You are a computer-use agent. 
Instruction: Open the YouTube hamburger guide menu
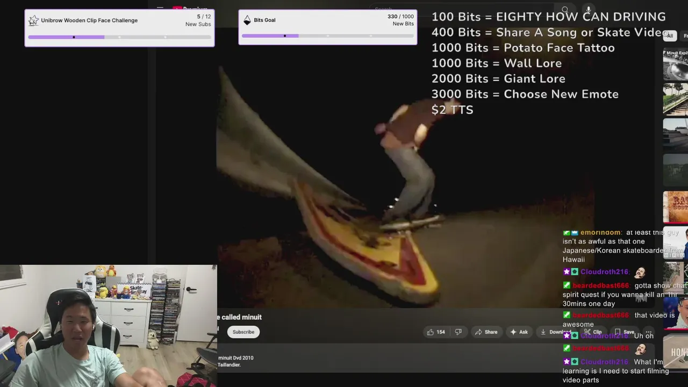pyautogui.click(x=160, y=9)
